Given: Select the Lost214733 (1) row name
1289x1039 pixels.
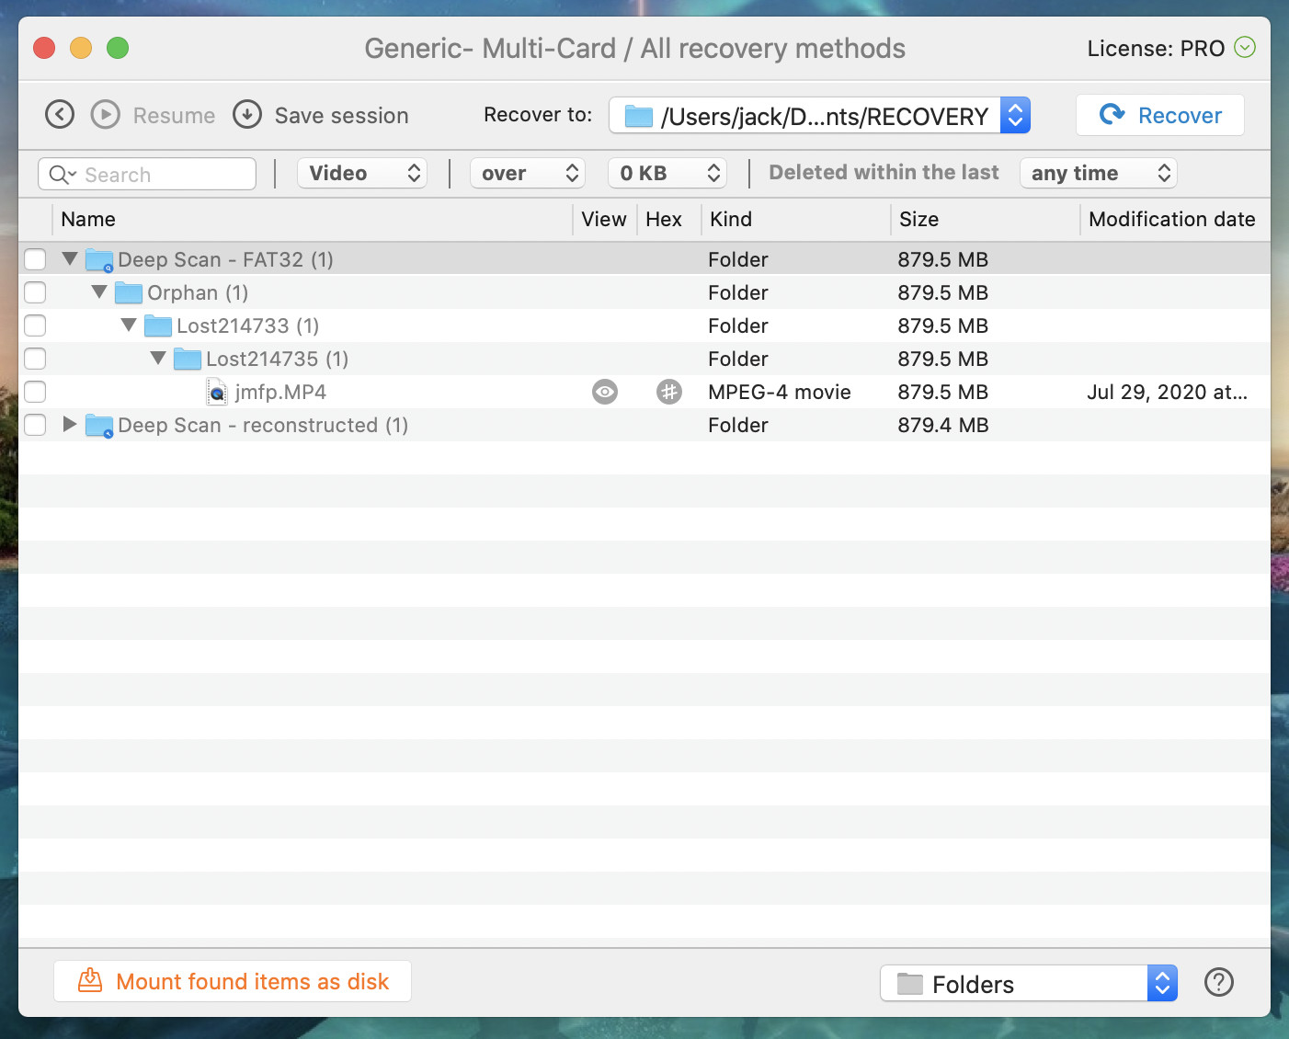Looking at the screenshot, I should [248, 325].
